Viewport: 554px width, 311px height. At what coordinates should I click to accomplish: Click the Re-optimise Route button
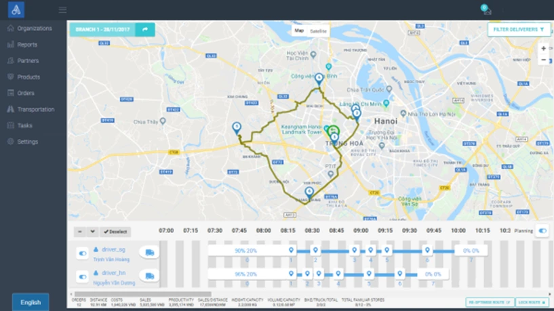tap(490, 302)
